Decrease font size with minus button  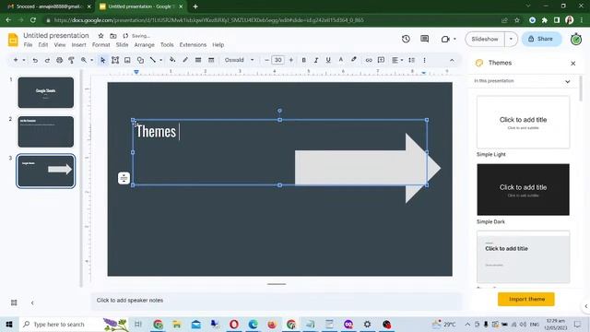pyautogui.click(x=266, y=60)
